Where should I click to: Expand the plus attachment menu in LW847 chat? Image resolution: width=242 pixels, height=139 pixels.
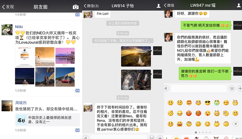click(x=240, y=88)
